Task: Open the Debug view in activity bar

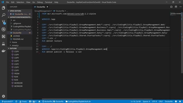Action: click(3, 29)
